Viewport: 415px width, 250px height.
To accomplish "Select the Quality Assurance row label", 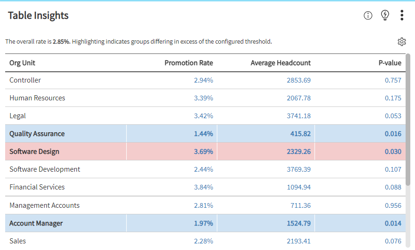I will (x=37, y=134).
